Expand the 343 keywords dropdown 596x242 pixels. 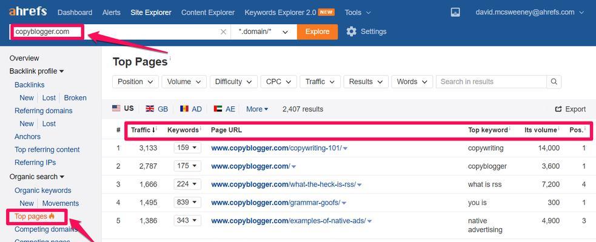[187, 220]
